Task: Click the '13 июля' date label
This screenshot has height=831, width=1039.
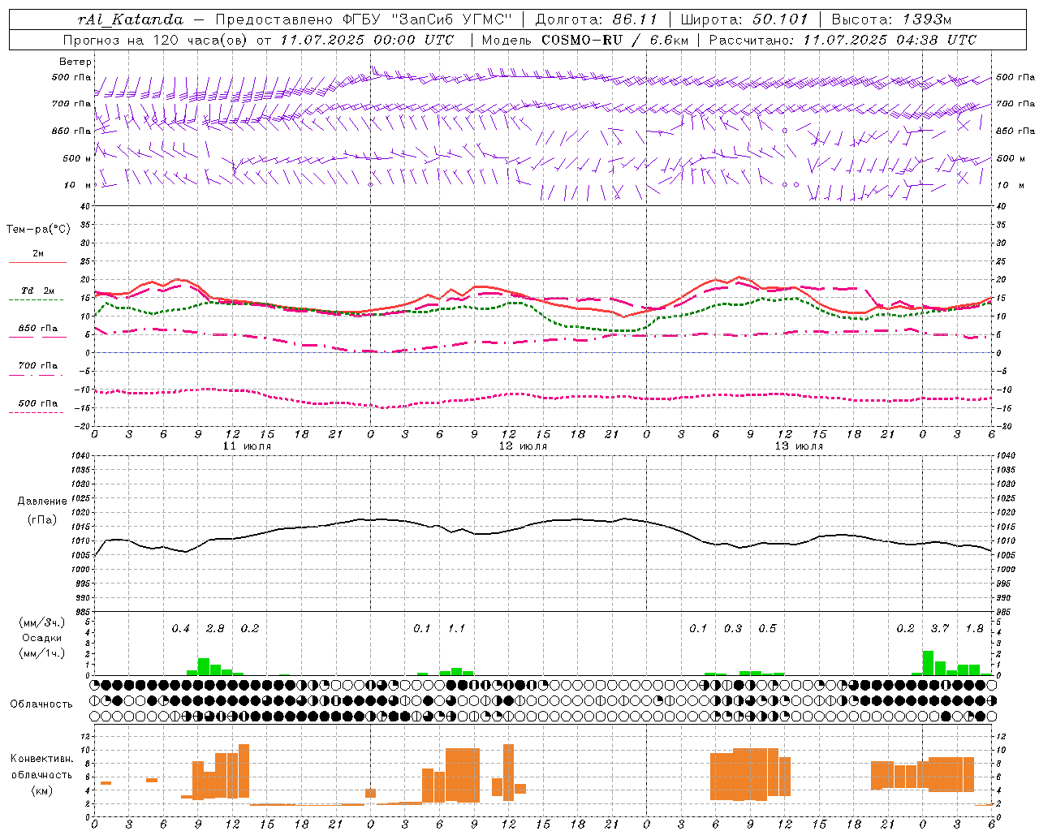Action: (799, 446)
